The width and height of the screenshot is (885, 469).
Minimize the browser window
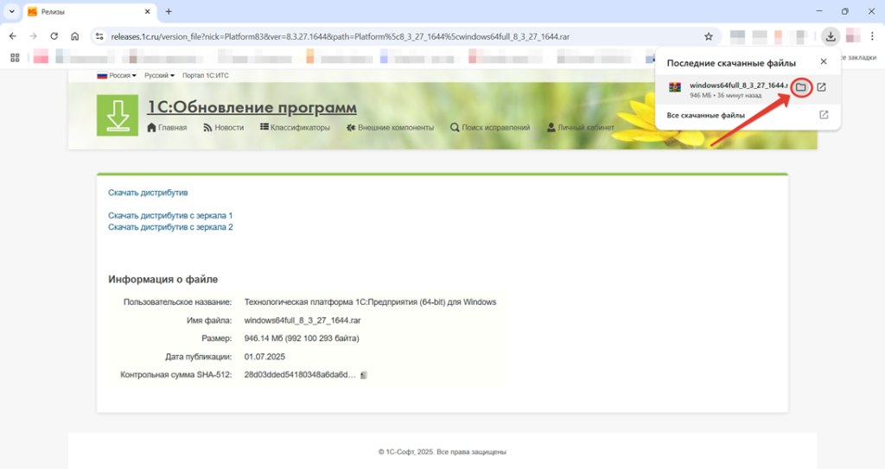click(x=819, y=11)
